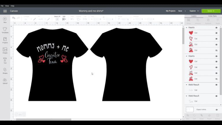Click the Fill color swatch
This screenshot has width=222, height=125.
pos(49,19)
